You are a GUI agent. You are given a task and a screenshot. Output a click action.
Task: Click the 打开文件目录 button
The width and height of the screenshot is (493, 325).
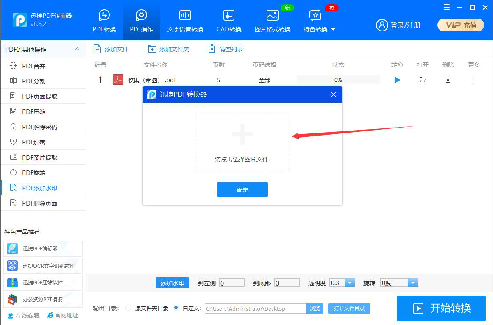coord(349,308)
